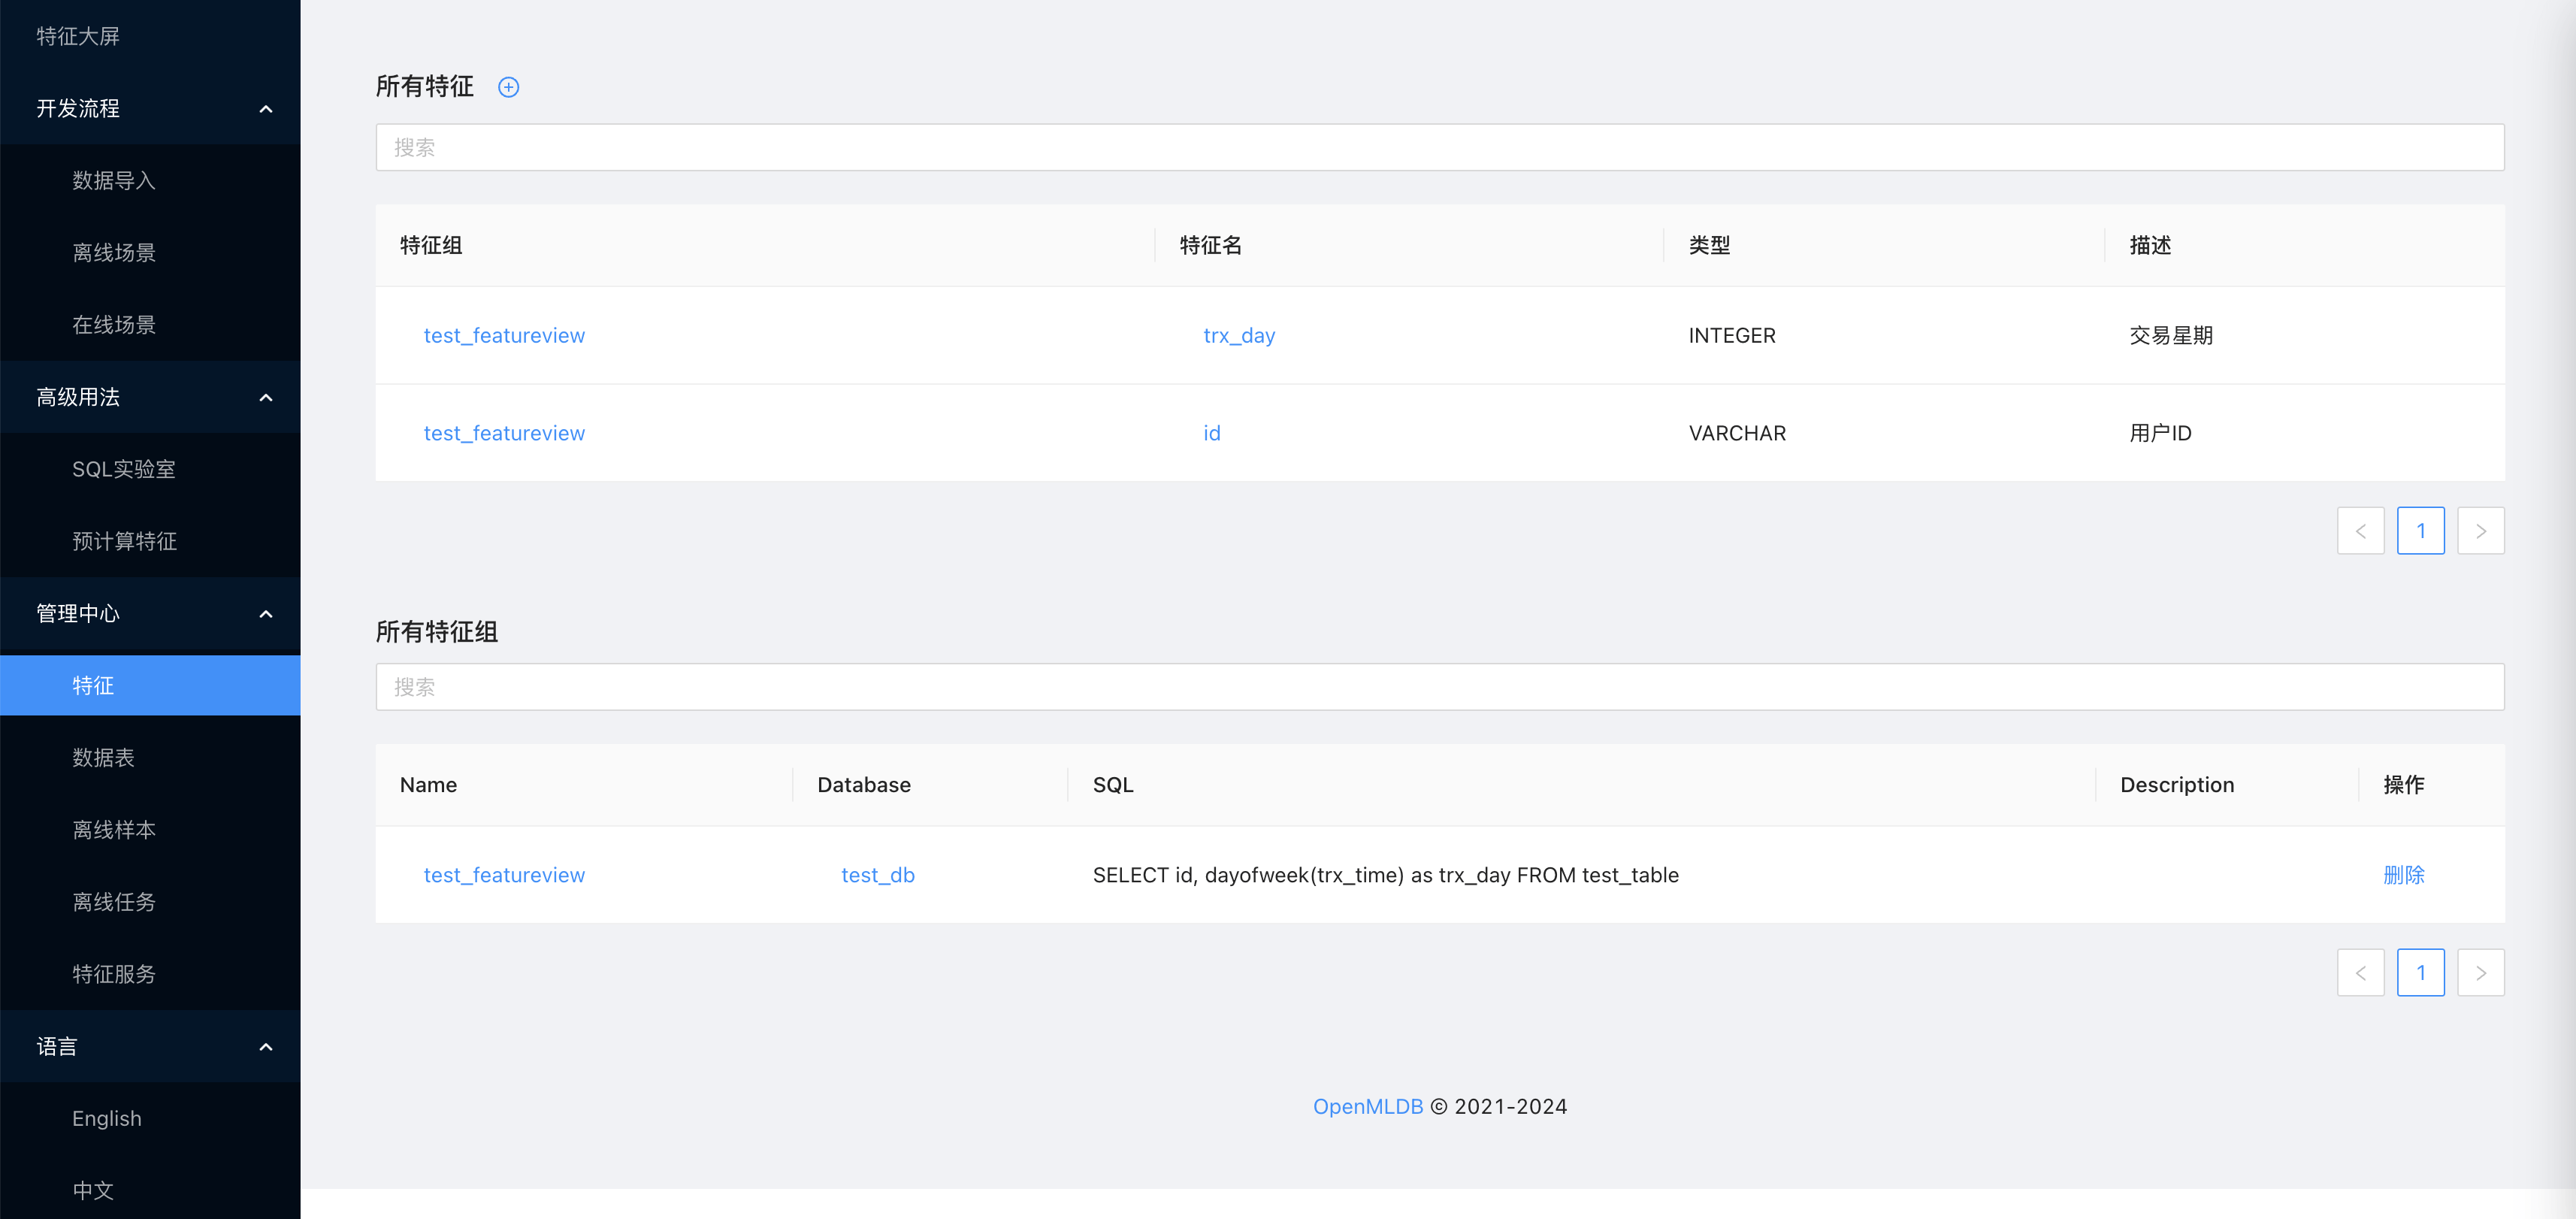Go to previous page of features table

click(2360, 531)
